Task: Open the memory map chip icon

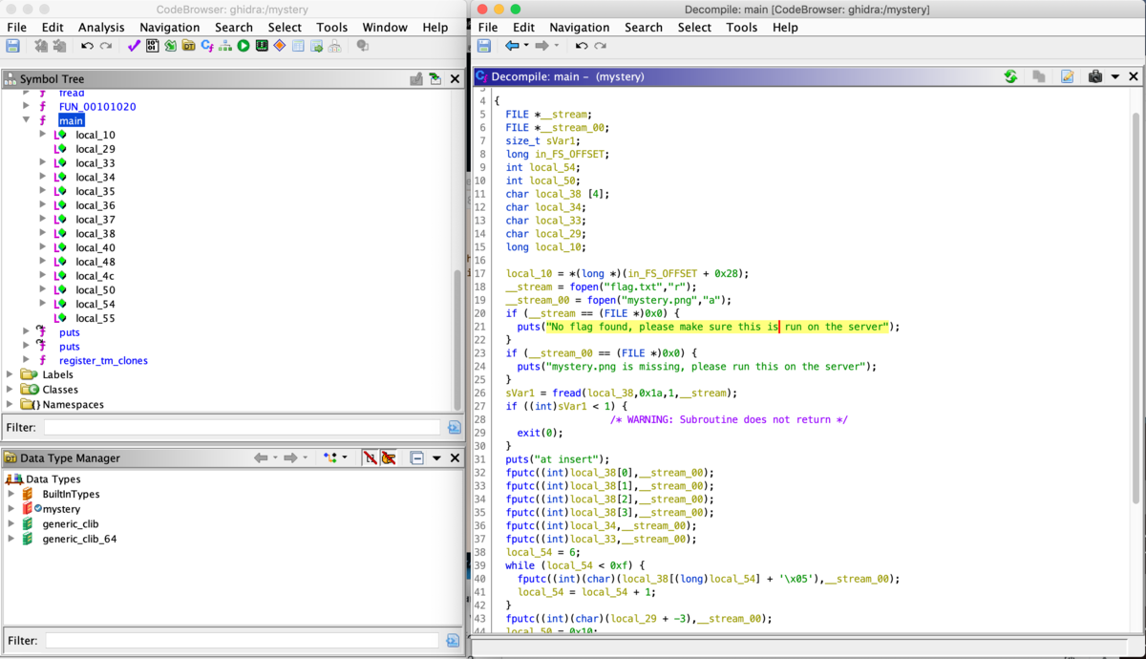Action: (x=262, y=46)
